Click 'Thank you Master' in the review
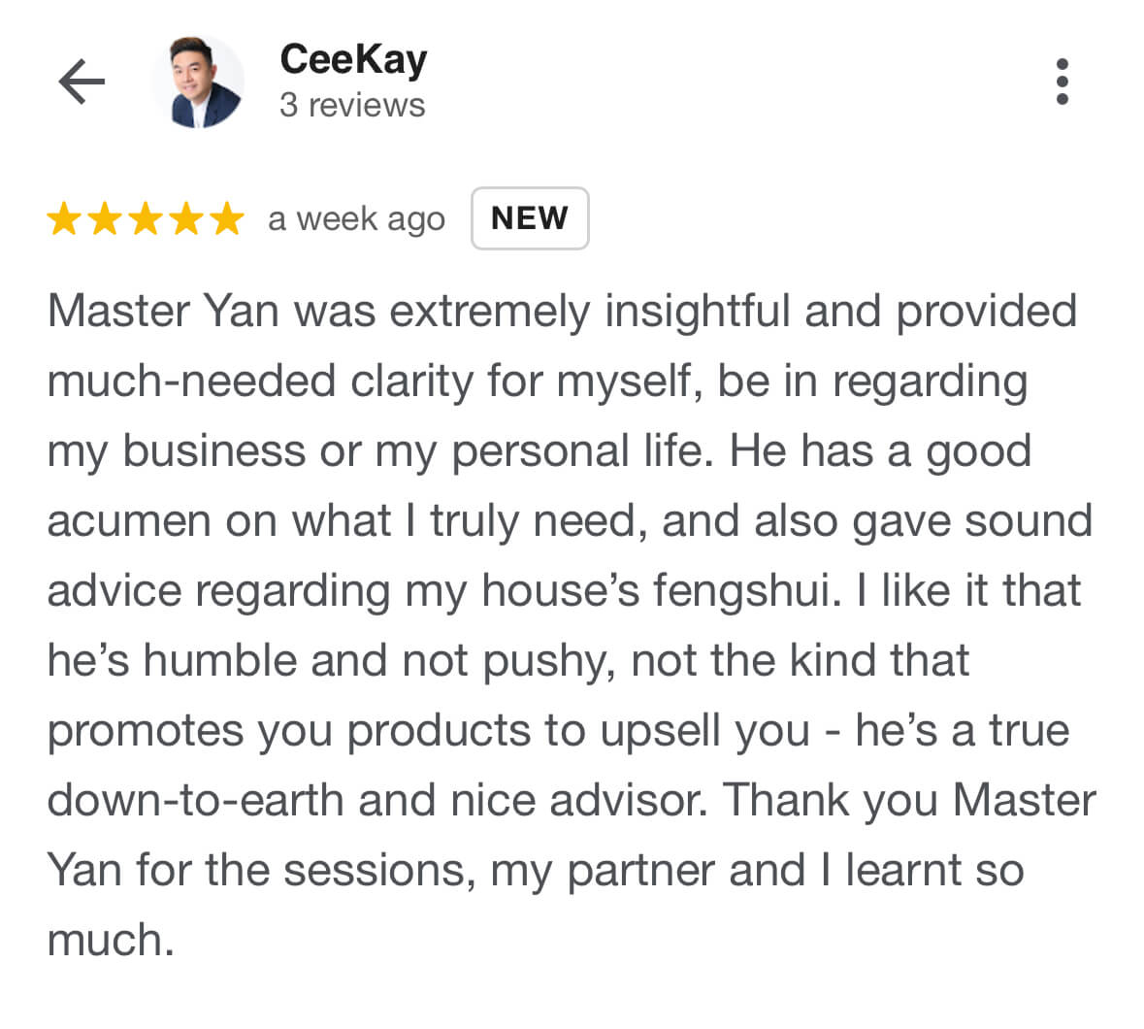This screenshot has width=1144, height=1029. [x=910, y=801]
